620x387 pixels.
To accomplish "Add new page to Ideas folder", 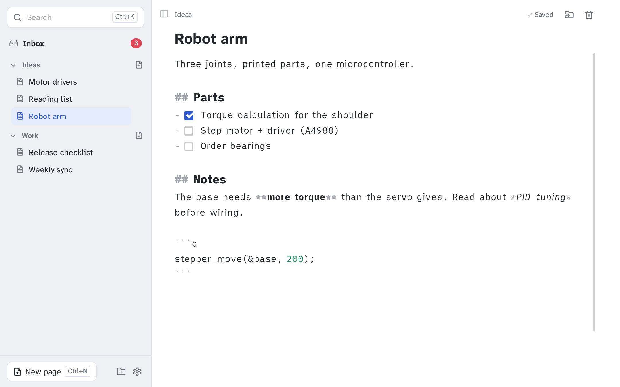I will pyautogui.click(x=139, y=65).
